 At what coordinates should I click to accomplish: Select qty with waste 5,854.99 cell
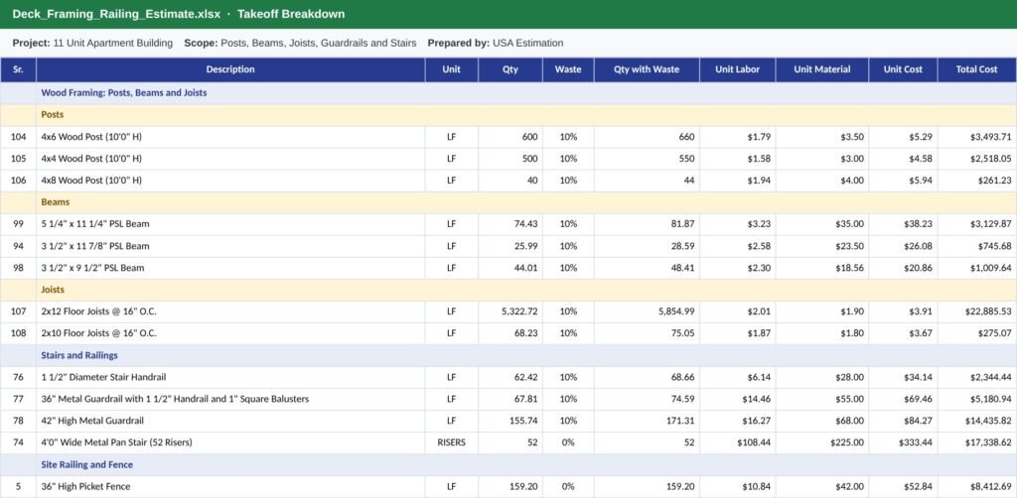(x=647, y=311)
